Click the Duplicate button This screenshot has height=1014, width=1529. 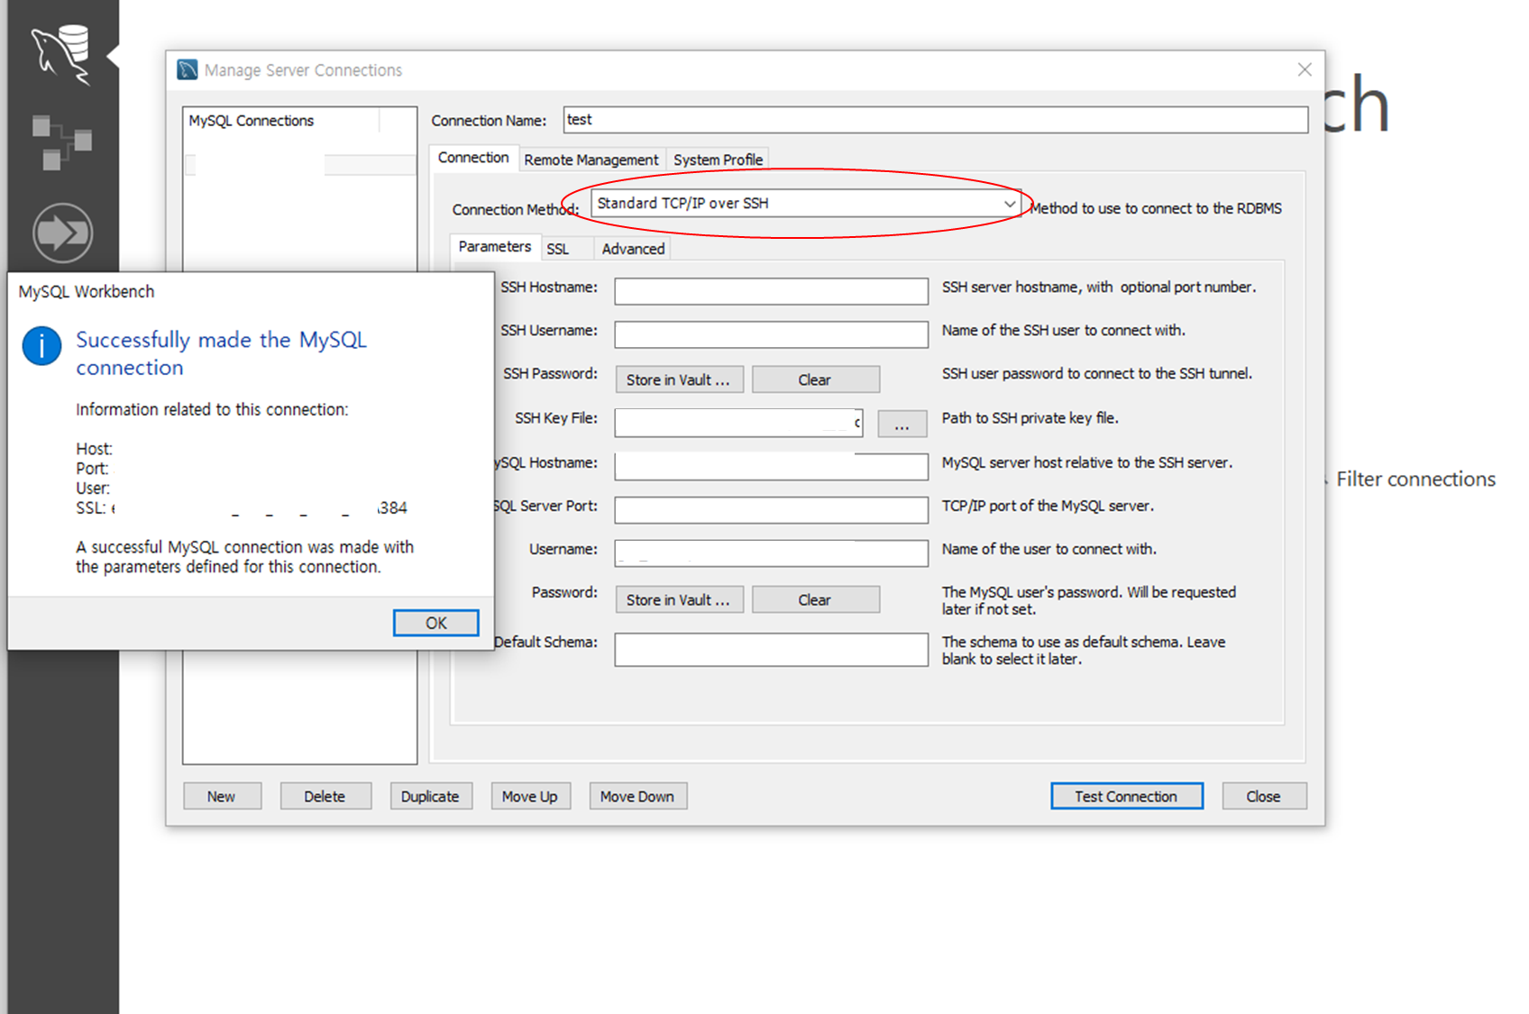[x=430, y=796]
